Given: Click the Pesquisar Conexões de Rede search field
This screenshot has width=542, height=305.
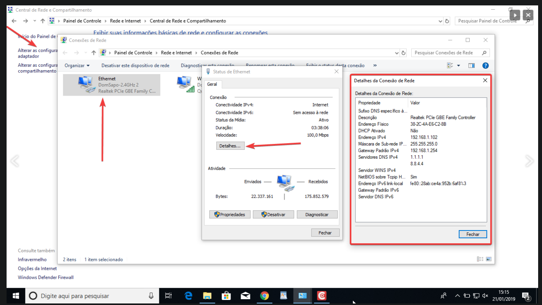Looking at the screenshot, I should pyautogui.click(x=450, y=53).
